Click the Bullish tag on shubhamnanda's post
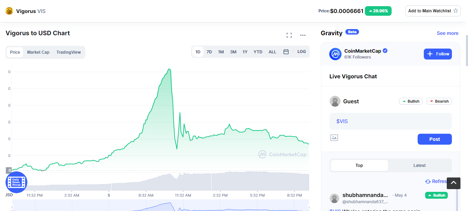The height and width of the screenshot is (211, 468). 436,195
